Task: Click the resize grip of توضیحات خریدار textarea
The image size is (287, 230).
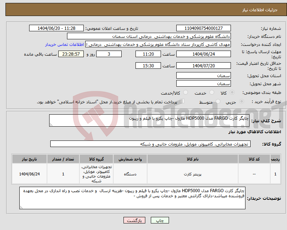Action: (21, 207)
